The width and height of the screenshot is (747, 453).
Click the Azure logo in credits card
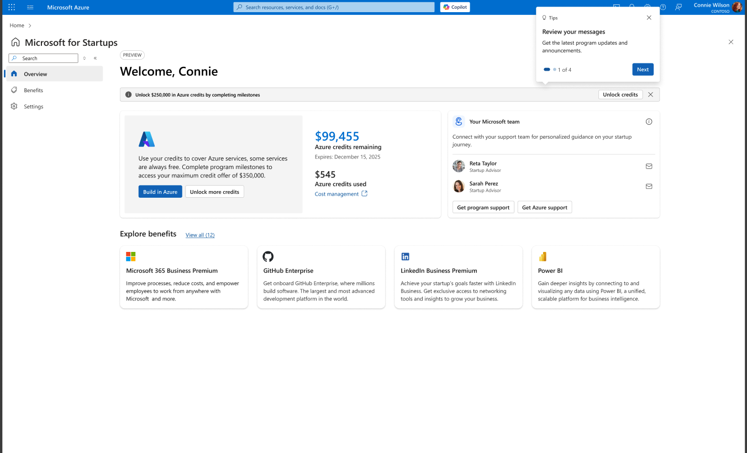146,139
